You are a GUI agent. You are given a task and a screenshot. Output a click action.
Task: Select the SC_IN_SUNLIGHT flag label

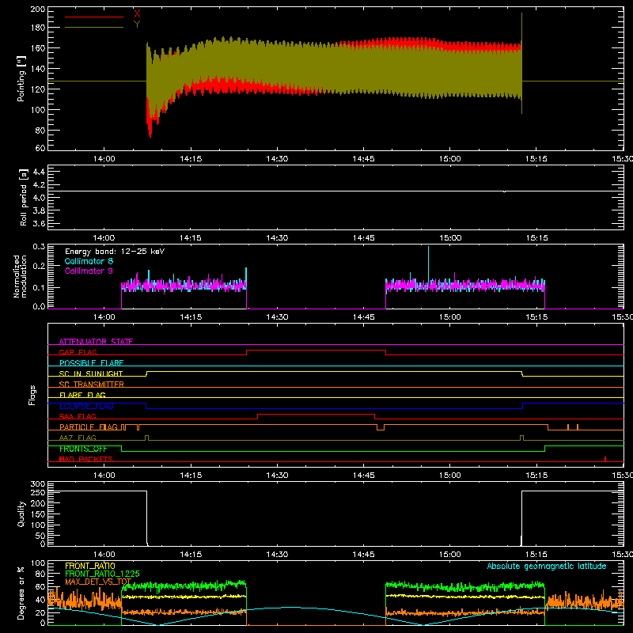point(91,373)
